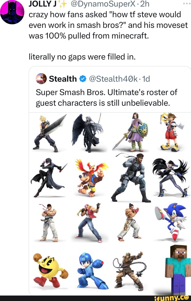This screenshot has height=301, width=191.
Task: Click Cloud holding the Buster Sword
Action: point(50,132)
